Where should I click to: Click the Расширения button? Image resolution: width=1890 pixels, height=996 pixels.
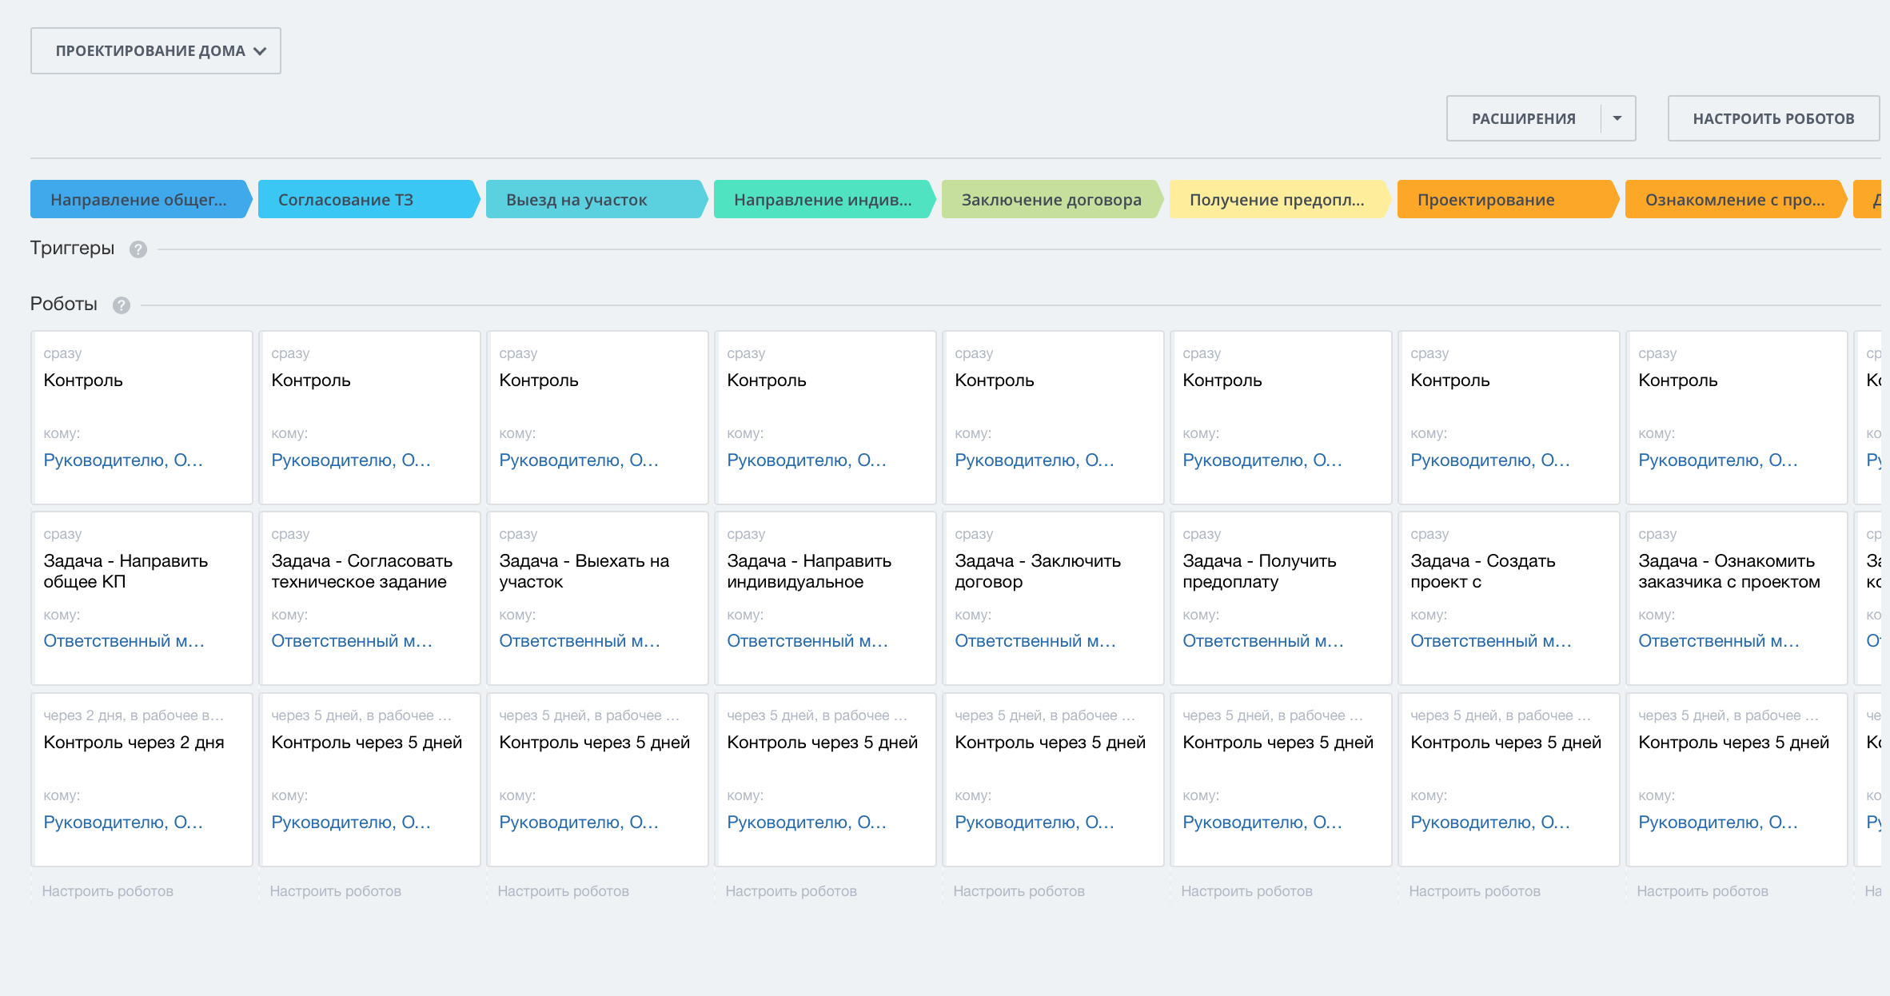1523,118
